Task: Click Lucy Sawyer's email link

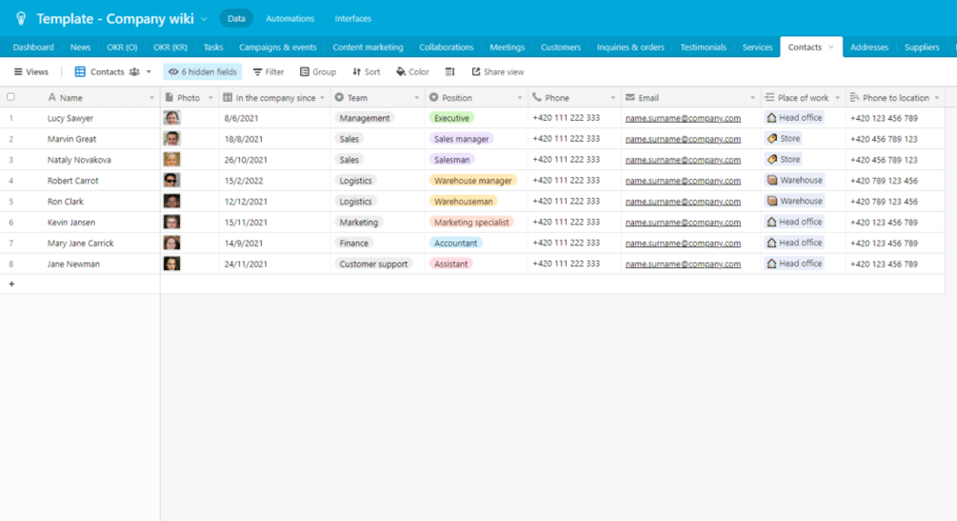Action: pyautogui.click(x=683, y=118)
